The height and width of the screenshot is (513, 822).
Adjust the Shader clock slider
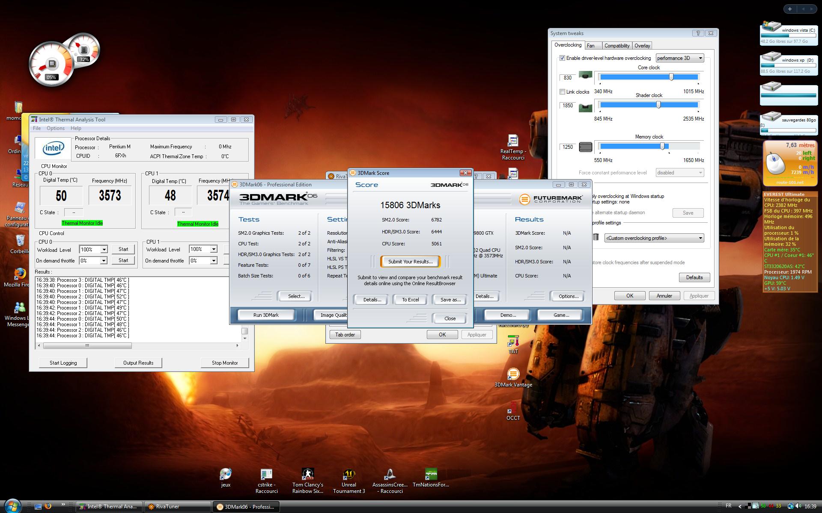click(x=658, y=105)
